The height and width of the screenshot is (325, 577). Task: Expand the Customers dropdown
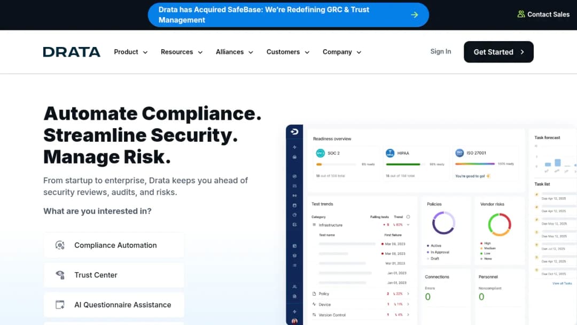tap(288, 52)
